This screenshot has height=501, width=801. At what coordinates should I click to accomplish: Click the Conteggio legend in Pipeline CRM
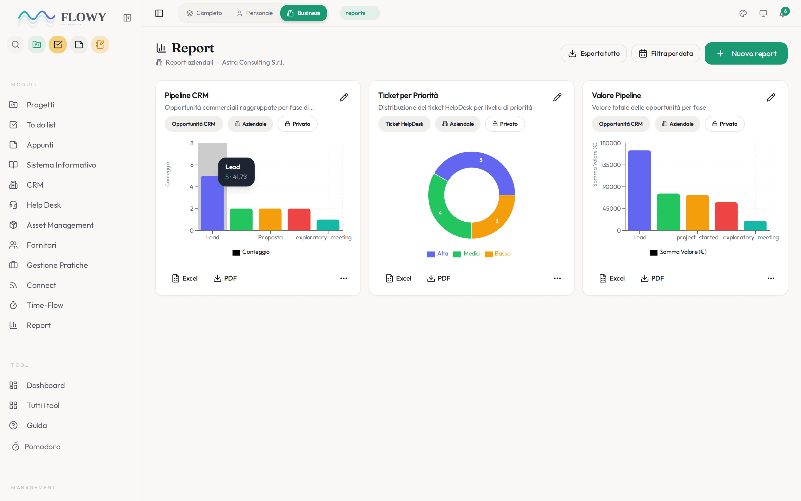(x=251, y=252)
